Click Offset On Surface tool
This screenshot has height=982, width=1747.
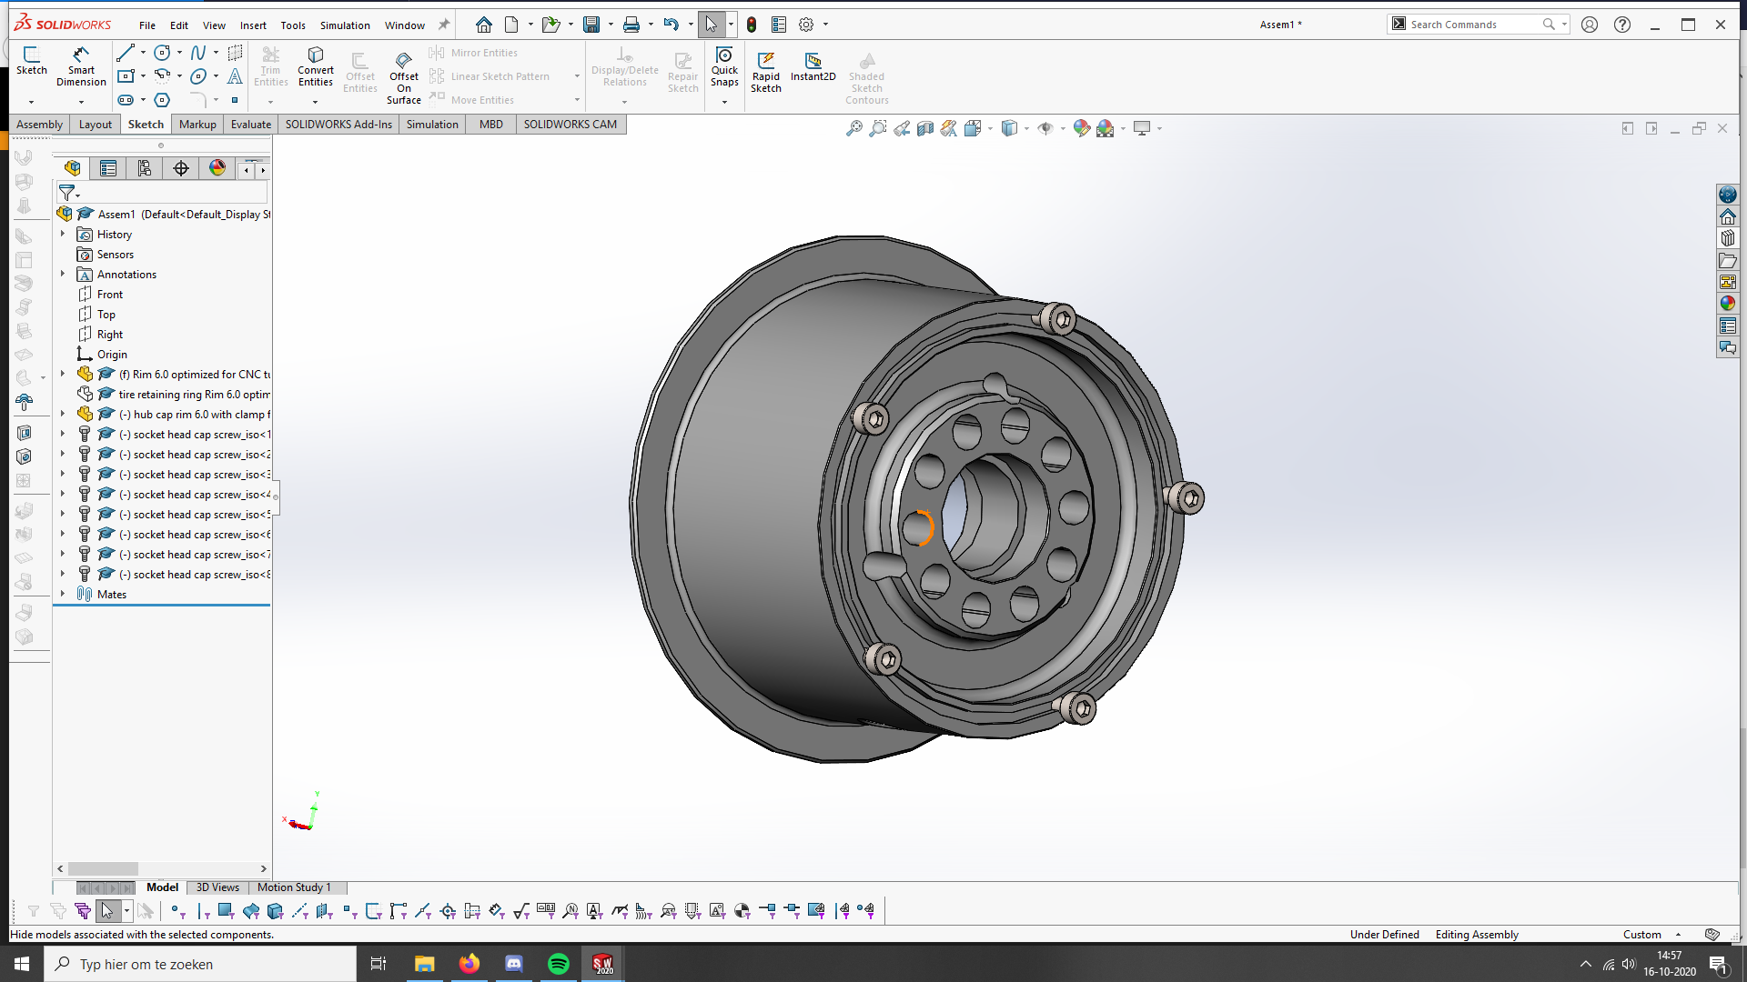pyautogui.click(x=404, y=77)
